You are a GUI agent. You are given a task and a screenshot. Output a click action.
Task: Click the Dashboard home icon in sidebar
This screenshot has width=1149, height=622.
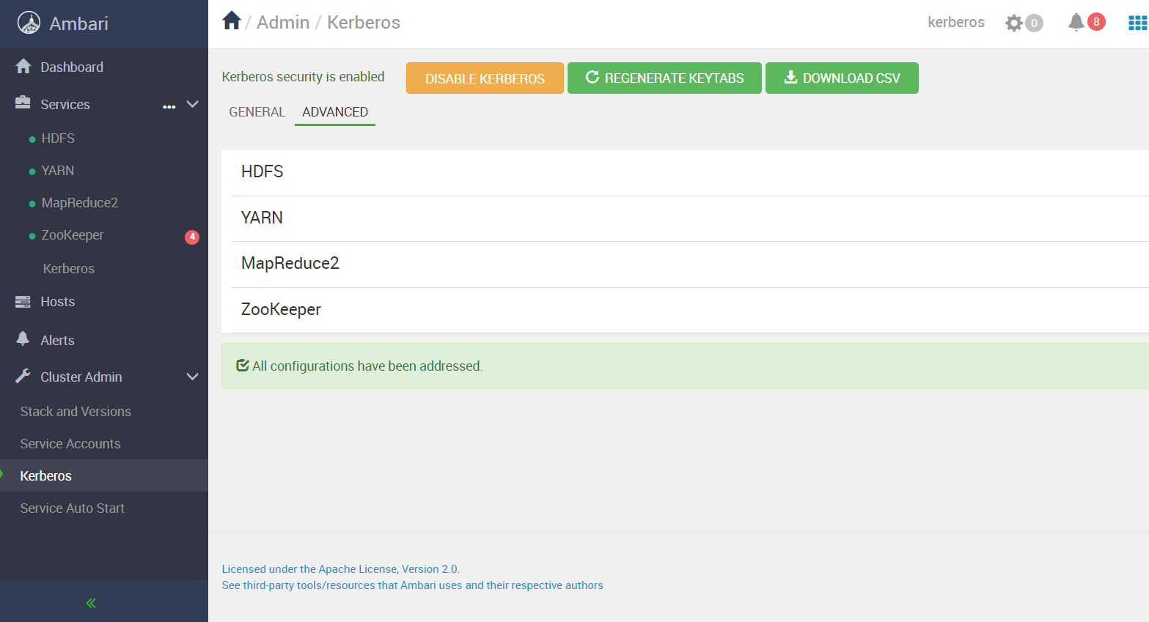point(23,66)
